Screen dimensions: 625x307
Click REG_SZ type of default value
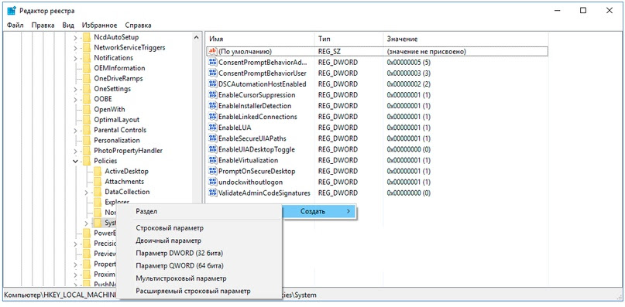(329, 52)
